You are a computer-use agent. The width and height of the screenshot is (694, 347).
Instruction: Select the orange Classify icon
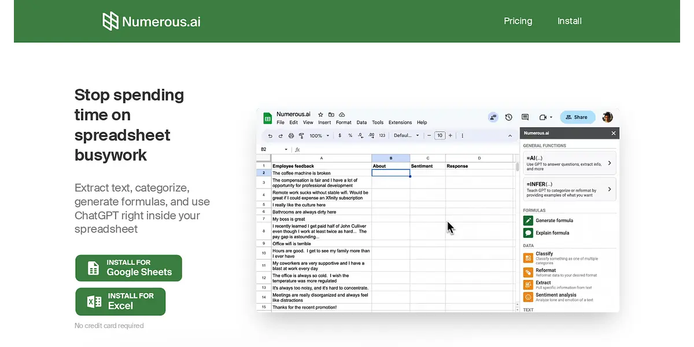point(528,256)
